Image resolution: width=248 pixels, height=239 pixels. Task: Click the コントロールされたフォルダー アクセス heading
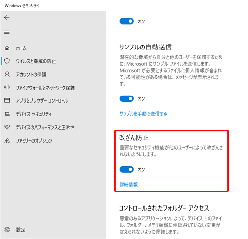(x=164, y=208)
